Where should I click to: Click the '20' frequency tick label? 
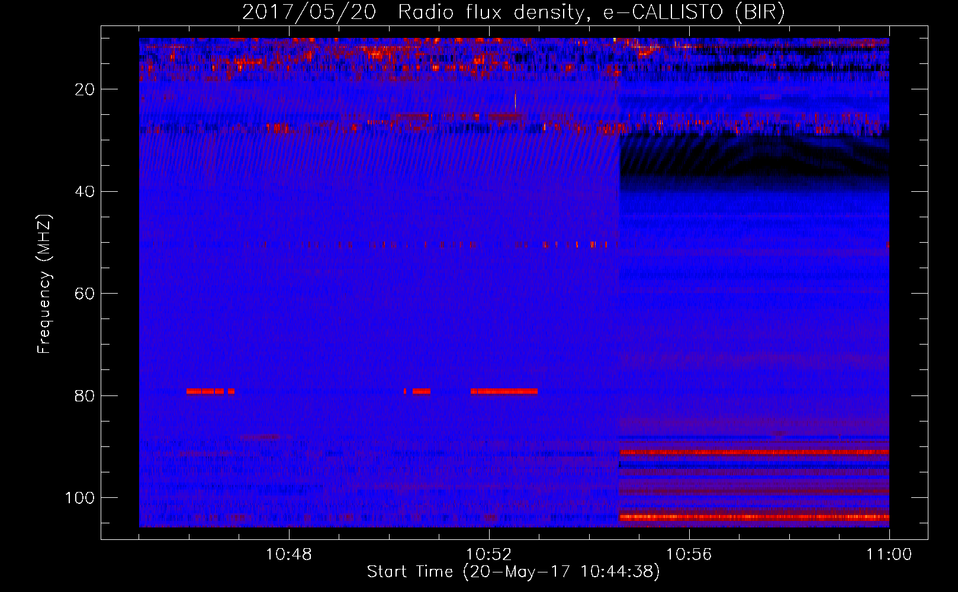(85, 89)
